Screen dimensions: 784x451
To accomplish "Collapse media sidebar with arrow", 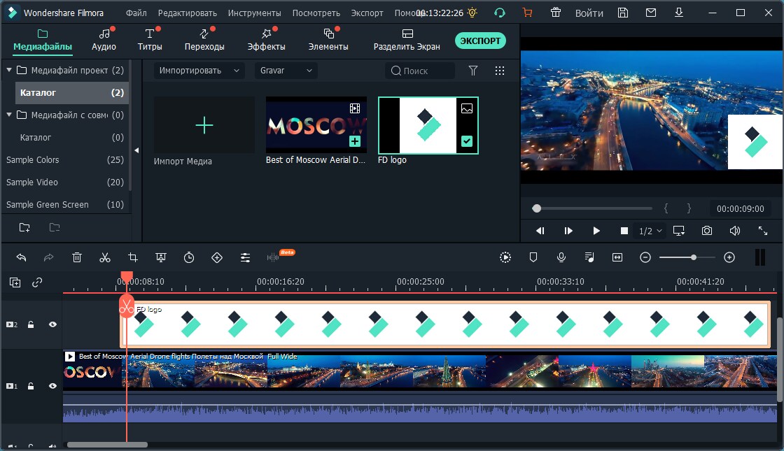I will tap(136, 150).
